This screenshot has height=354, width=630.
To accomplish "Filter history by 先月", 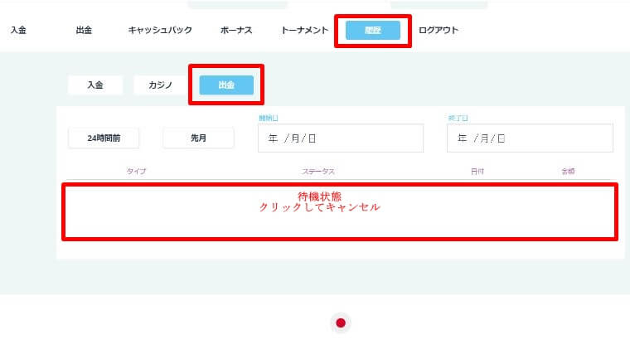I will pyautogui.click(x=198, y=138).
